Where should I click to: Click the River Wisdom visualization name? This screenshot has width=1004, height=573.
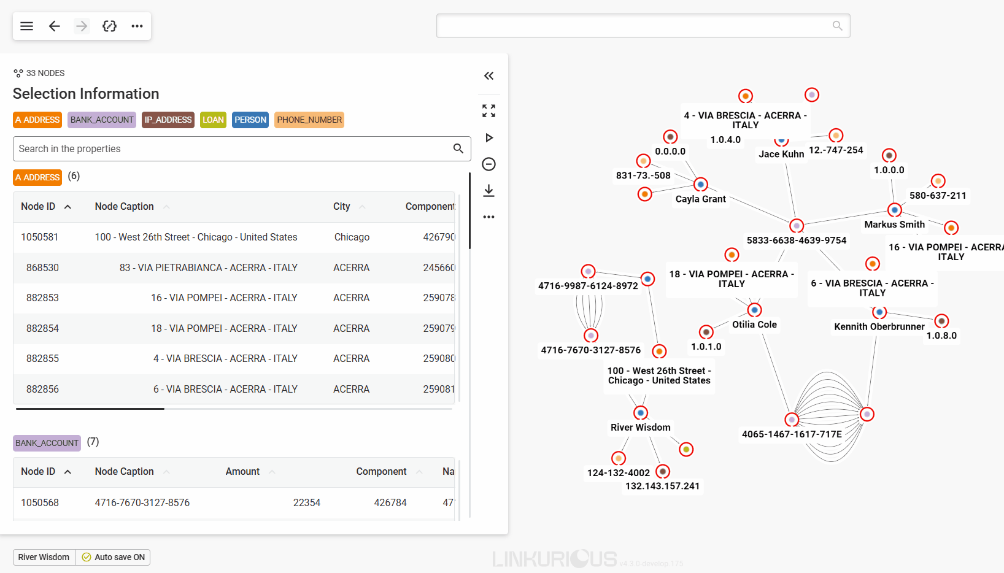pyautogui.click(x=44, y=557)
